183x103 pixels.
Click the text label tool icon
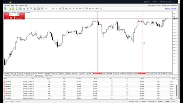click(63, 9)
